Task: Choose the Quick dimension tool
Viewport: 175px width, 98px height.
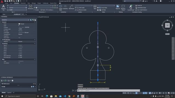Action: (x=43, y=10)
